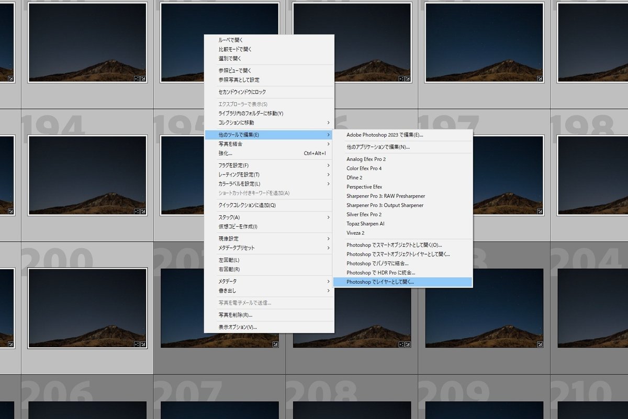Viewport: 628px width, 419px height.
Task: Select the photo thumbnail in cell 198
Action: (x=592, y=175)
